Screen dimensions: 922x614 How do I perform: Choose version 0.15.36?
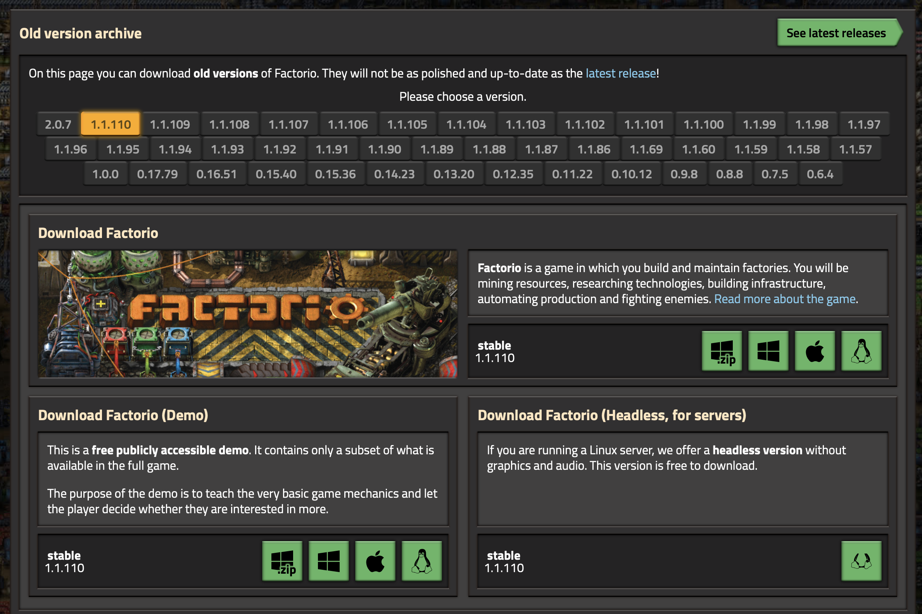[x=335, y=174]
